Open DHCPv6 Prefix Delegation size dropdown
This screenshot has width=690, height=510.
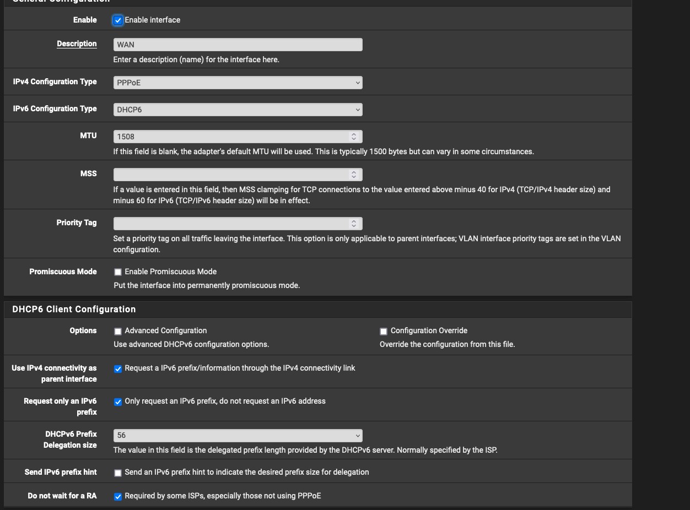pos(238,436)
